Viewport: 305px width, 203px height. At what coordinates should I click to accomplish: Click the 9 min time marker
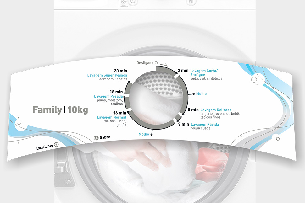coord(183,124)
